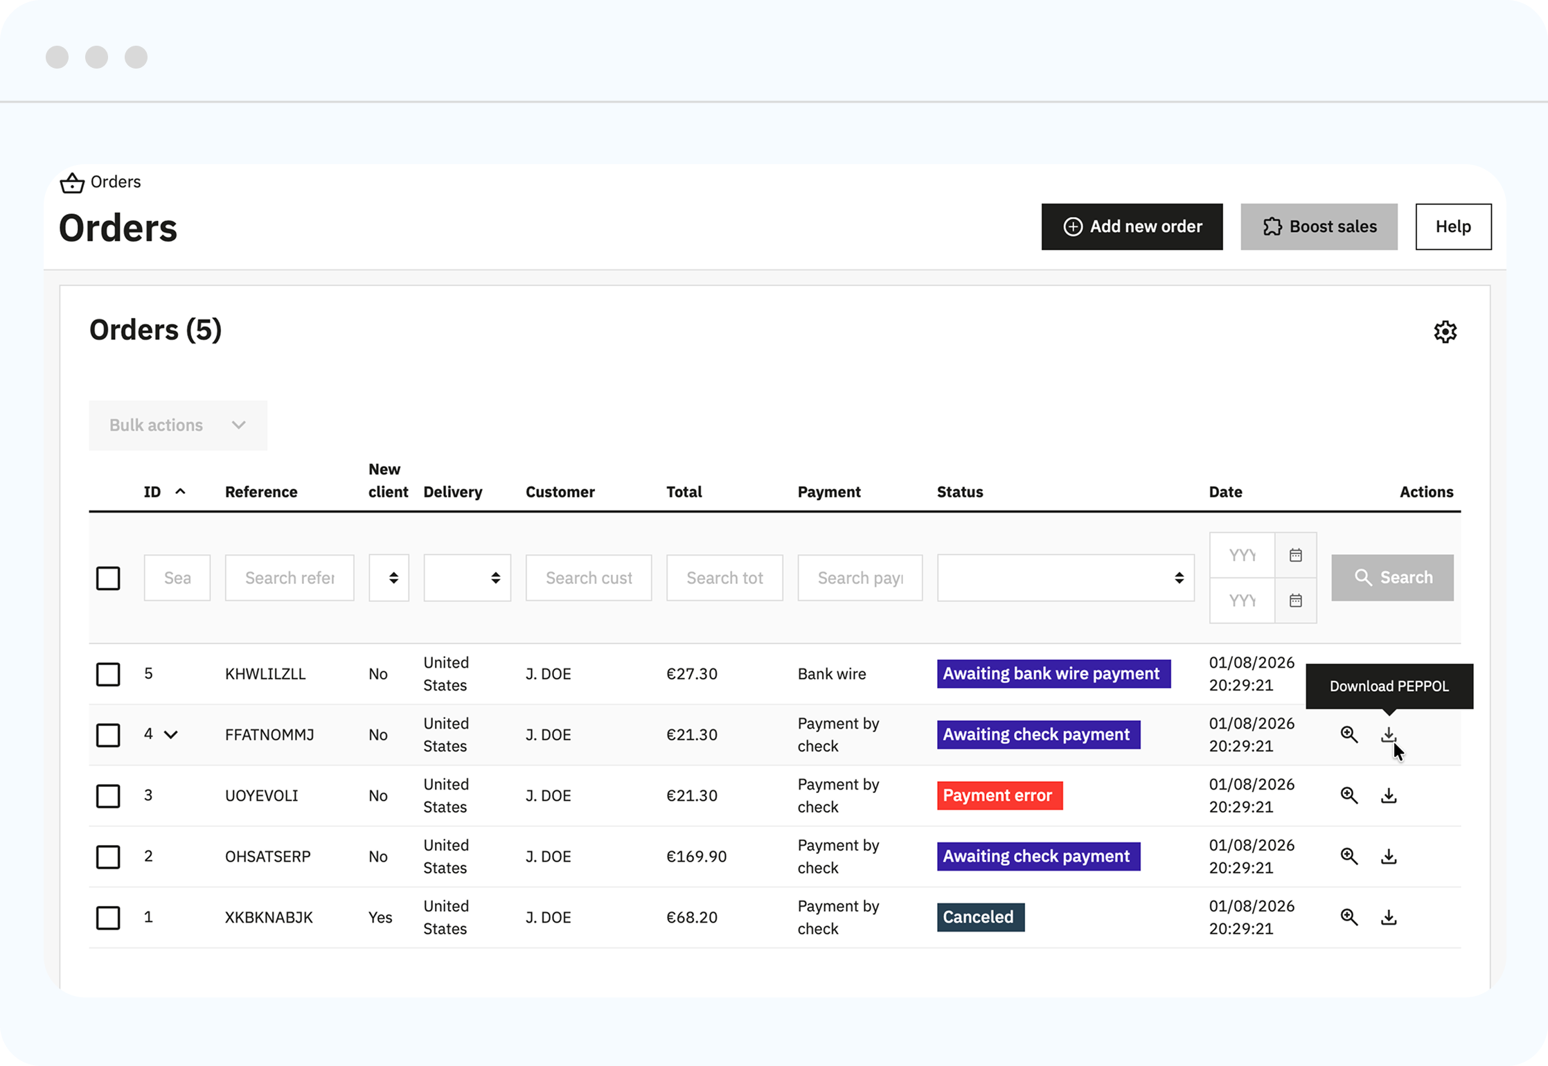1548x1066 pixels.
Task: Click the Download PEPPOL icon for order 4
Action: 1389,734
